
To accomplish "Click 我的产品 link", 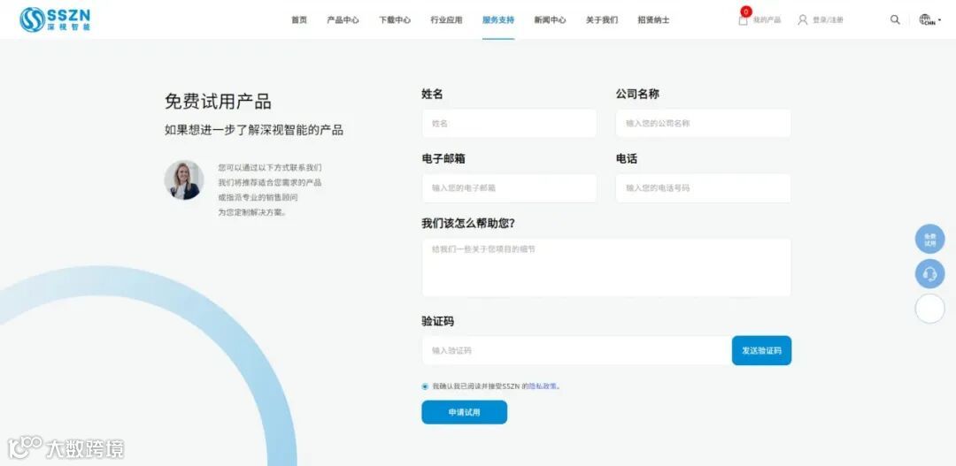I will [767, 20].
